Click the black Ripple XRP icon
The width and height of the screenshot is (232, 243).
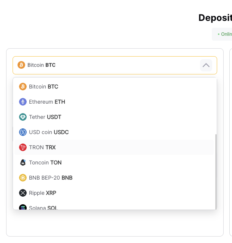pos(23,193)
